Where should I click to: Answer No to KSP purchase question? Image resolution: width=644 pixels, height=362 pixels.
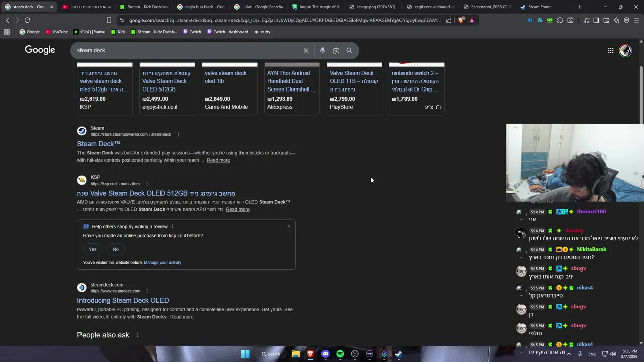coord(116,249)
